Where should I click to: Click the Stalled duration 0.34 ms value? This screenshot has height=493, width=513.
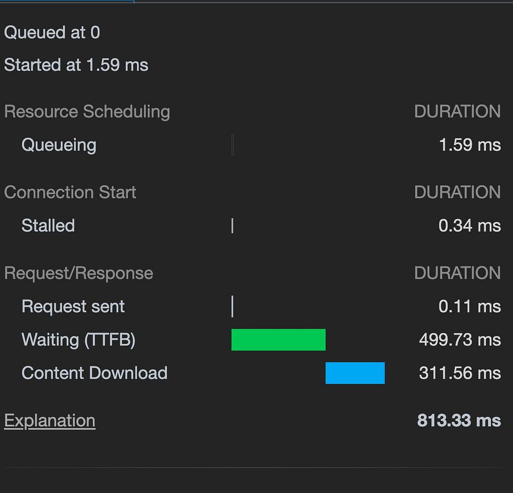point(469,226)
